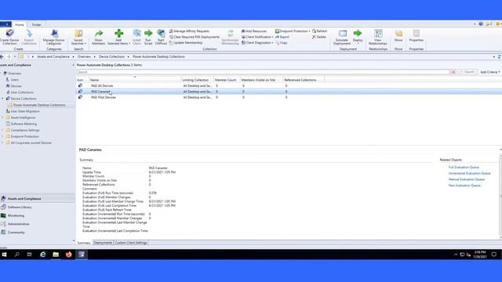Viewport: 502px width, 282px height.
Task: Open Client Diagnostics dropdown
Action: [x=257, y=43]
